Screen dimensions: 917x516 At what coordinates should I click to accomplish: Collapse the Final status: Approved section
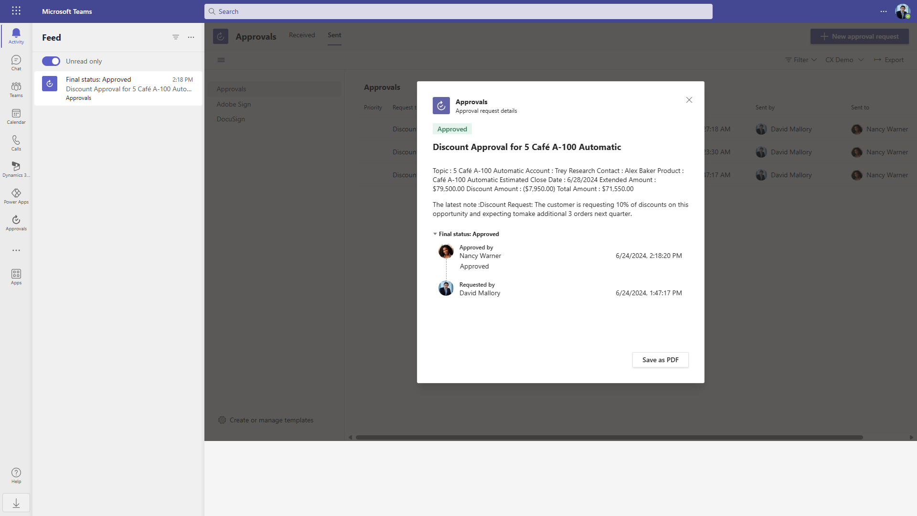[435, 234]
